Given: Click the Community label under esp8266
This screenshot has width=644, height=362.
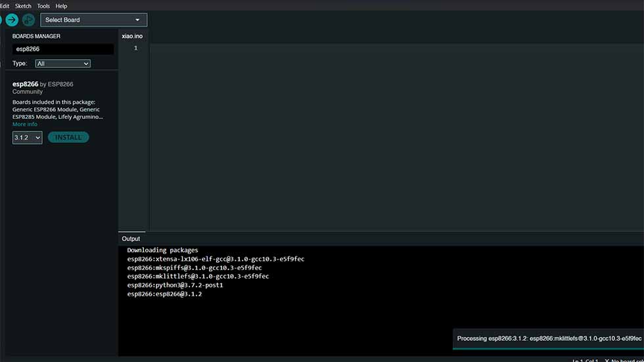Looking at the screenshot, I should [x=28, y=91].
